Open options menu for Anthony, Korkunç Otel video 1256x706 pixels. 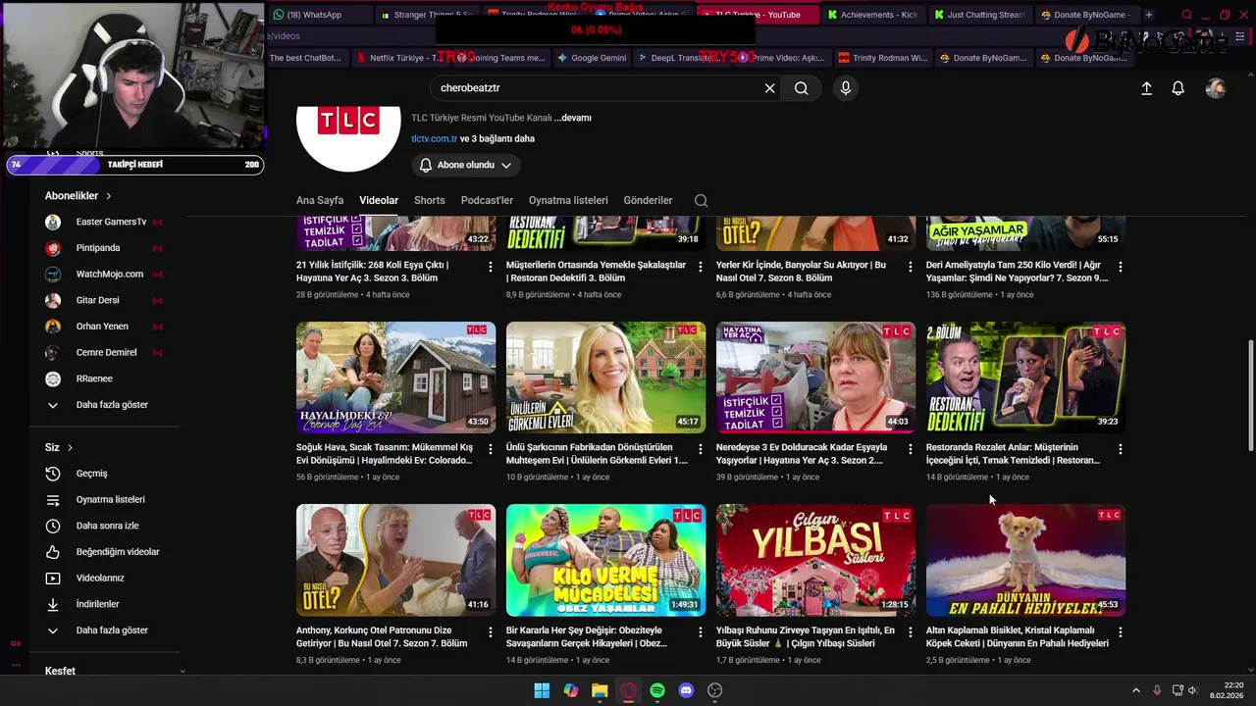pyautogui.click(x=491, y=631)
